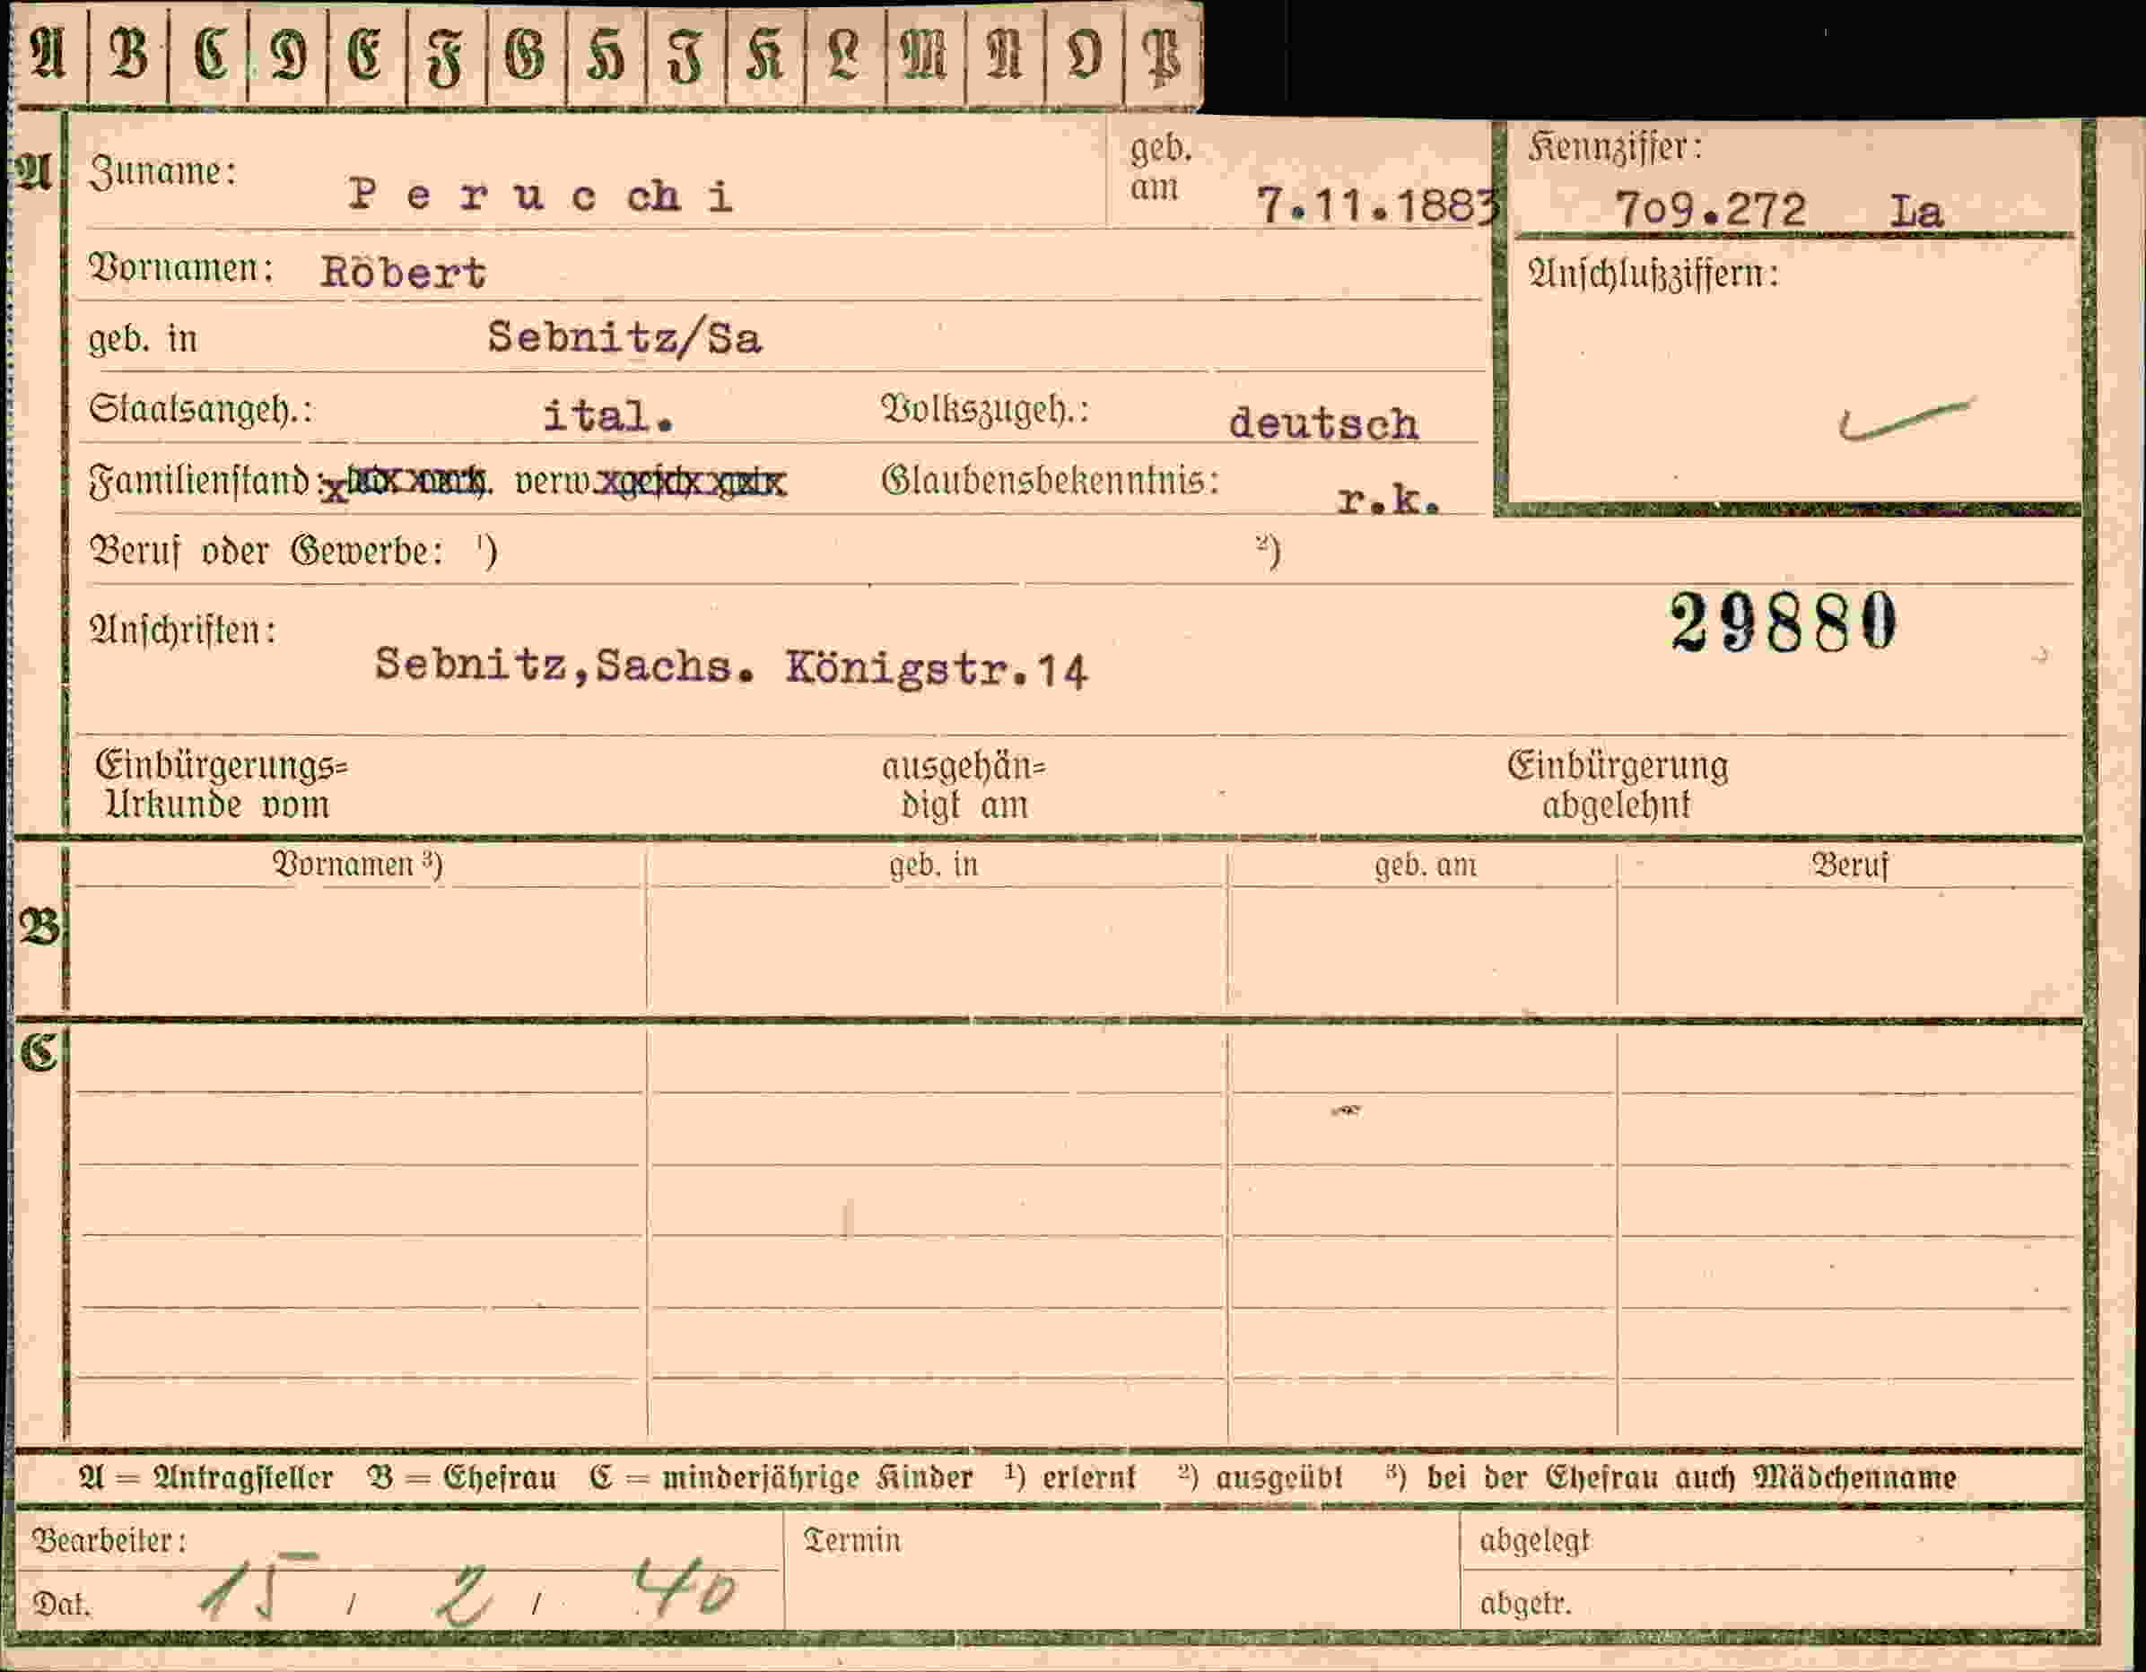Click the legend entry 'C = minderjährige Kinder'
Screen dimensions: 2146x1672
tap(781, 1477)
